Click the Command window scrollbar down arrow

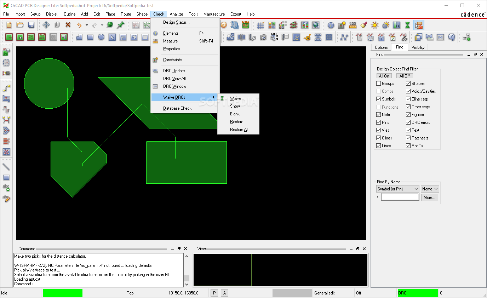[x=187, y=284]
